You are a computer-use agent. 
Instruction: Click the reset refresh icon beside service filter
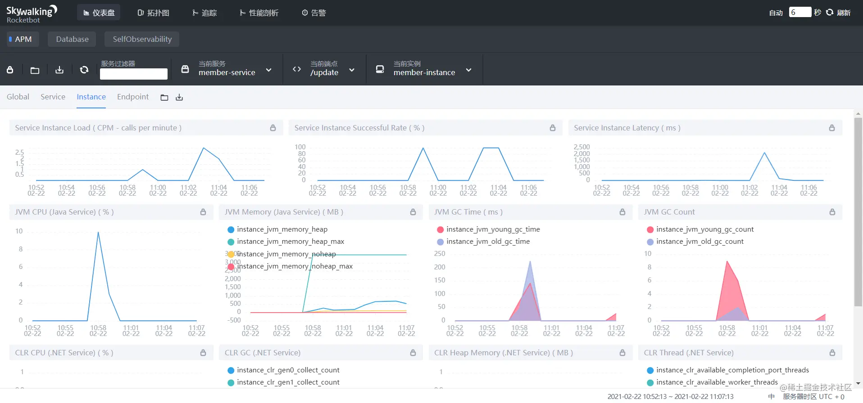click(84, 70)
